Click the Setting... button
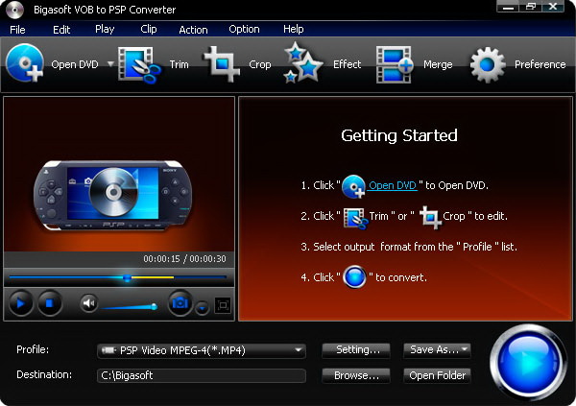The height and width of the screenshot is (406, 576). click(356, 349)
